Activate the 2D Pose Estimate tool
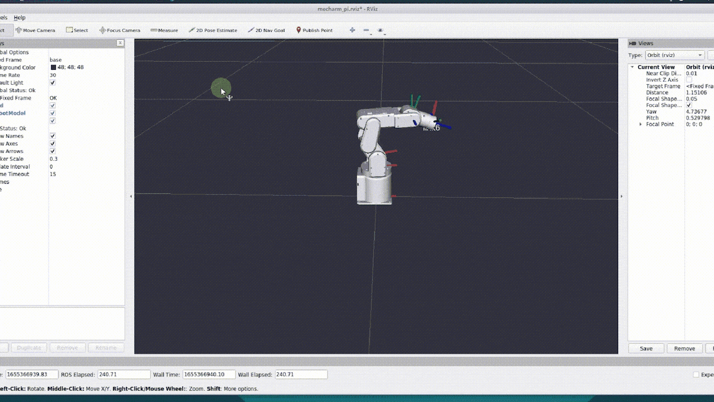 213,30
